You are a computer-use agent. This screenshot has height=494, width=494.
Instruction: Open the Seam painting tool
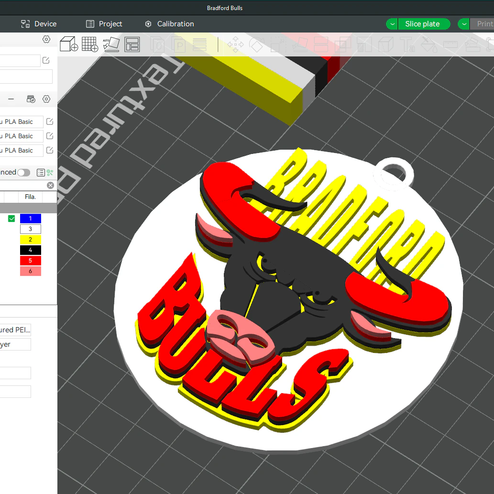(x=385, y=45)
